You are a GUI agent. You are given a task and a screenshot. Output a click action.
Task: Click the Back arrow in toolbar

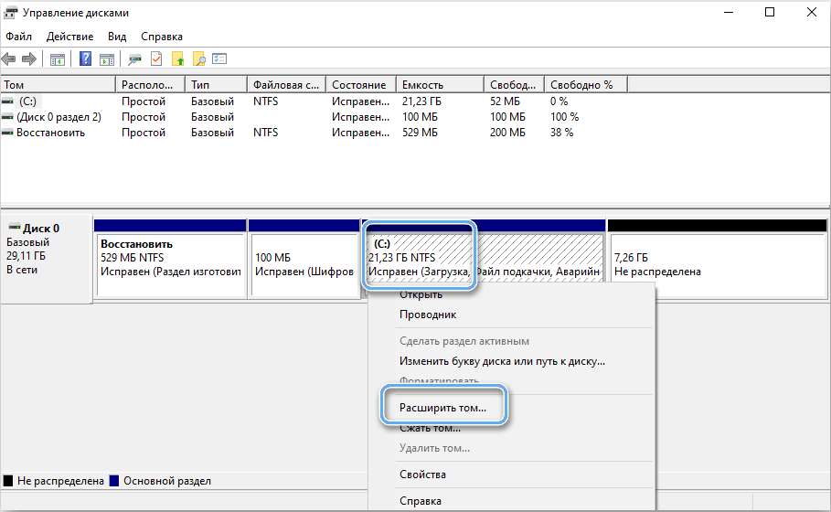point(9,59)
